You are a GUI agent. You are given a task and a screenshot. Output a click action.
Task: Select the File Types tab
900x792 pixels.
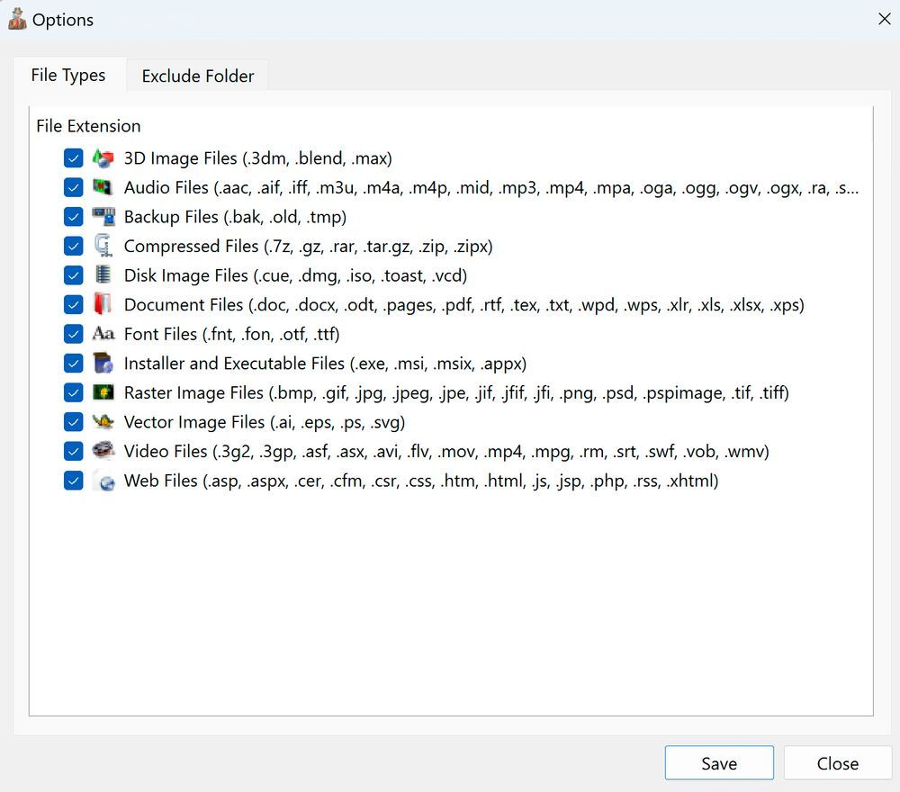pos(68,76)
